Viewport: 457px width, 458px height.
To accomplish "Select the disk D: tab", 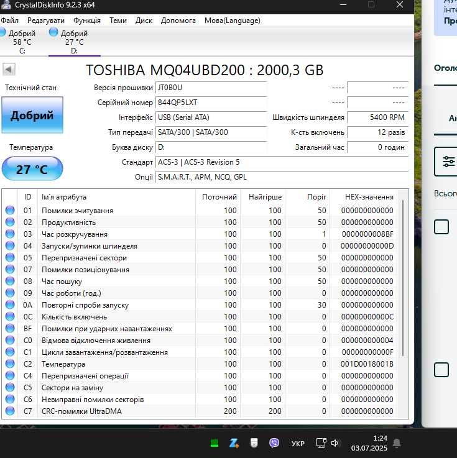I will 74,42.
